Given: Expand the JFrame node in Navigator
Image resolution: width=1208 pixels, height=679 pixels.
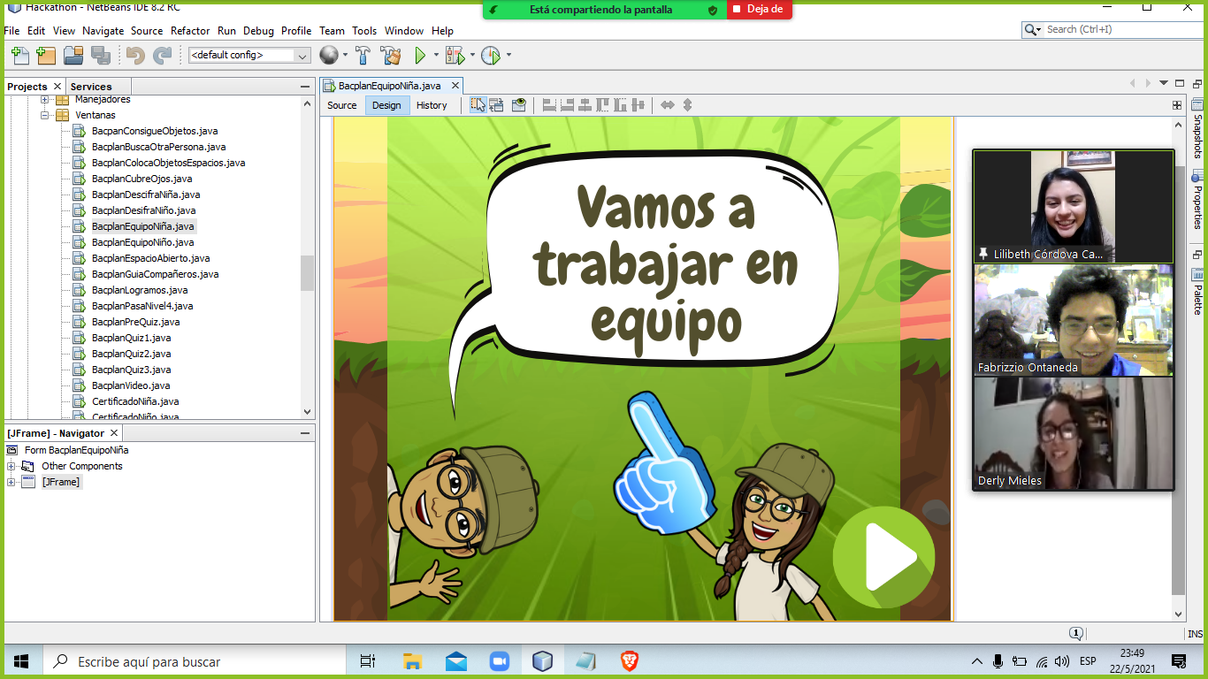Looking at the screenshot, I should click(x=11, y=482).
